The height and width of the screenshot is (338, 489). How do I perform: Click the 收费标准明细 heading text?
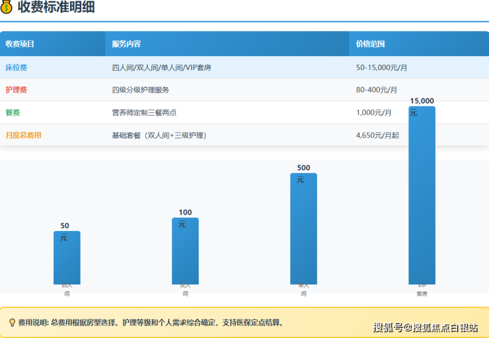pyautogui.click(x=56, y=8)
